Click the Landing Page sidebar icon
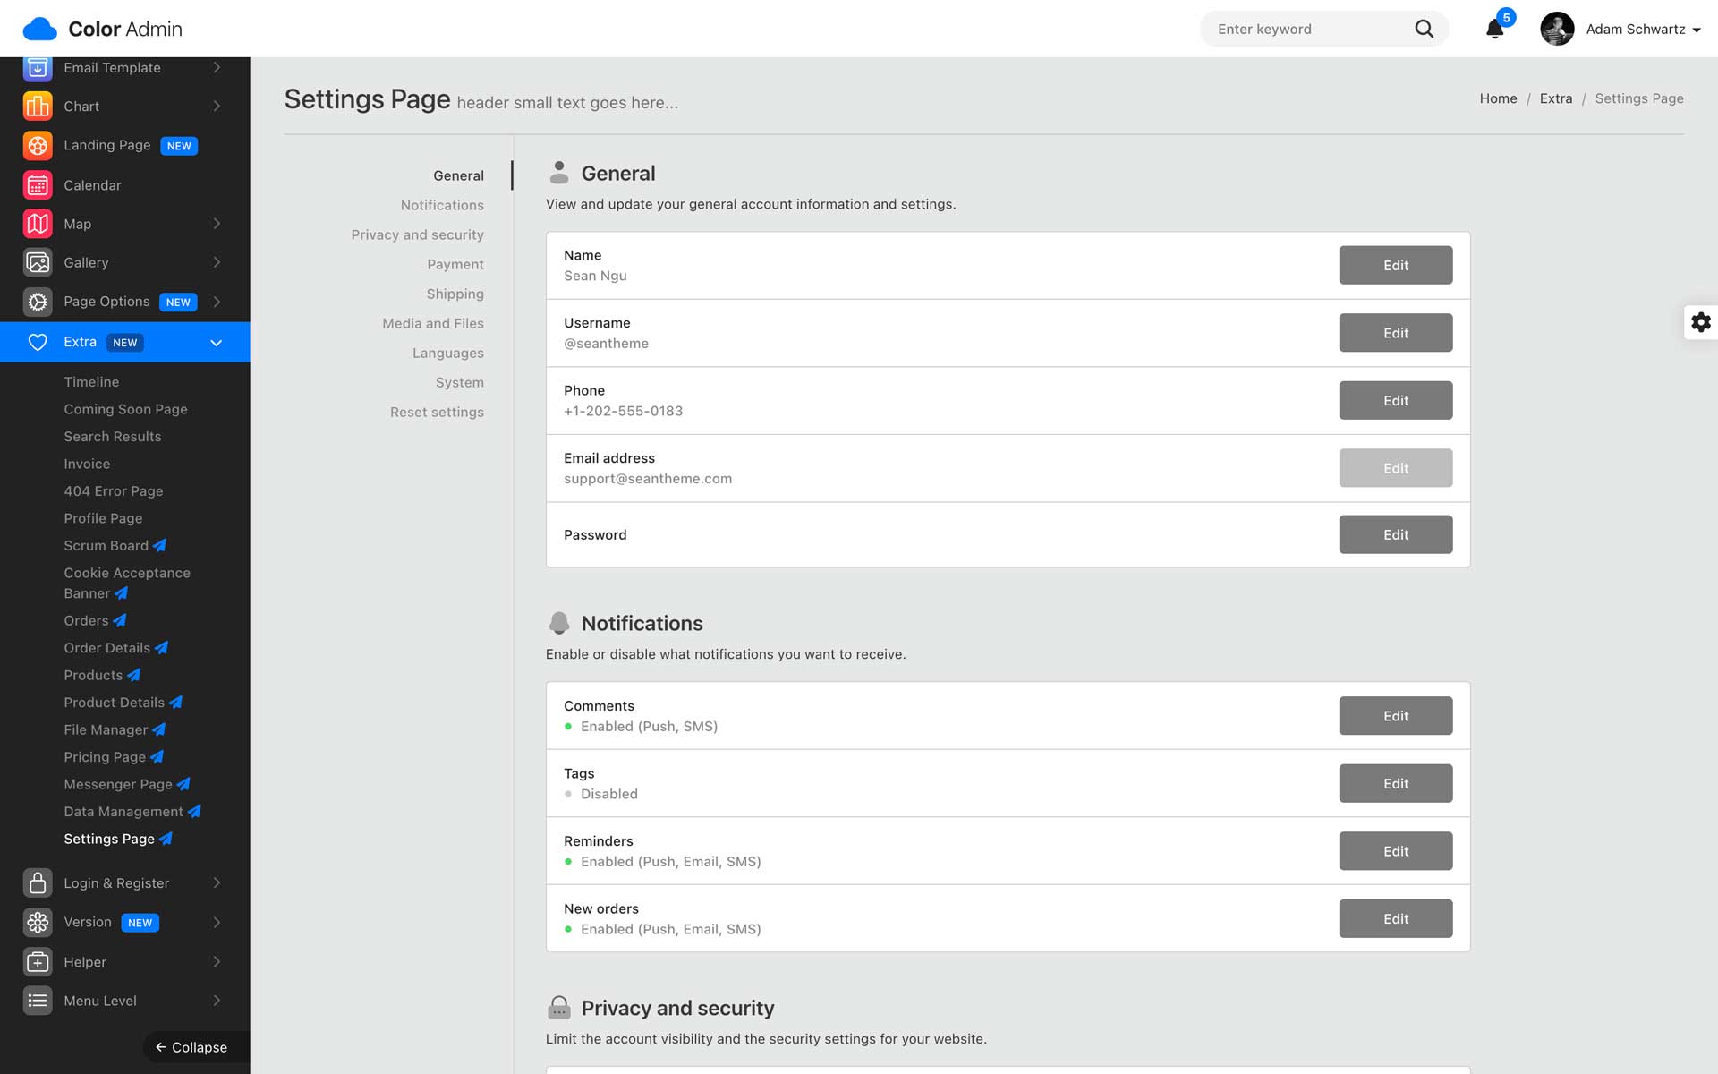1718x1074 pixels. pyautogui.click(x=38, y=145)
